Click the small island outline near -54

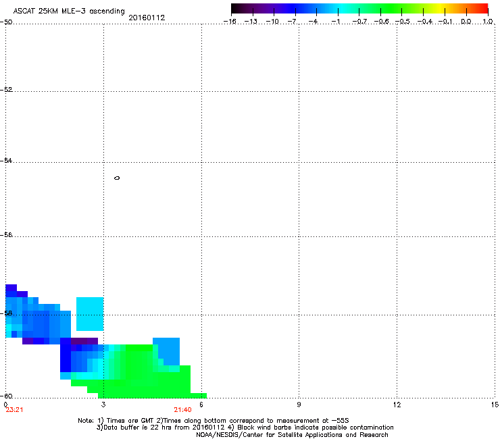coord(117,178)
